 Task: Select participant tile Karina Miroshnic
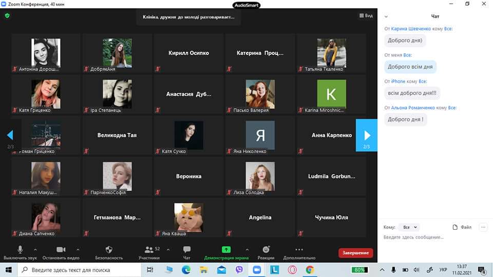click(x=331, y=94)
